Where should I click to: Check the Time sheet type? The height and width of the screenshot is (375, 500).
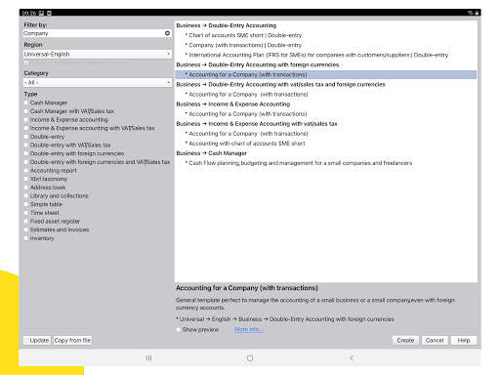[x=26, y=213]
